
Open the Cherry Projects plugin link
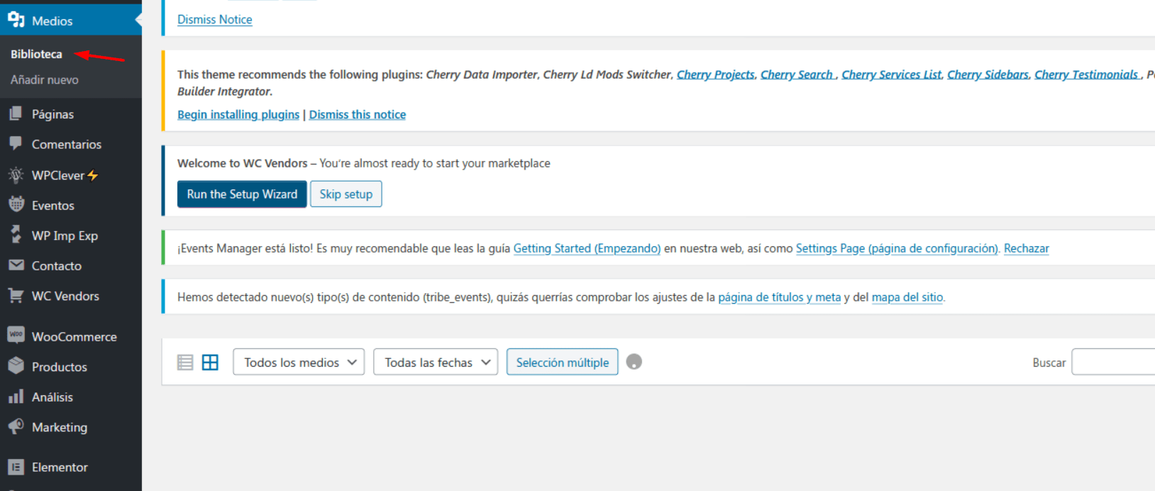click(715, 75)
